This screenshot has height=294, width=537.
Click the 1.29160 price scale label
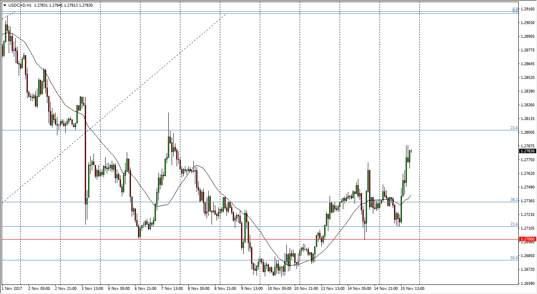(527, 9)
